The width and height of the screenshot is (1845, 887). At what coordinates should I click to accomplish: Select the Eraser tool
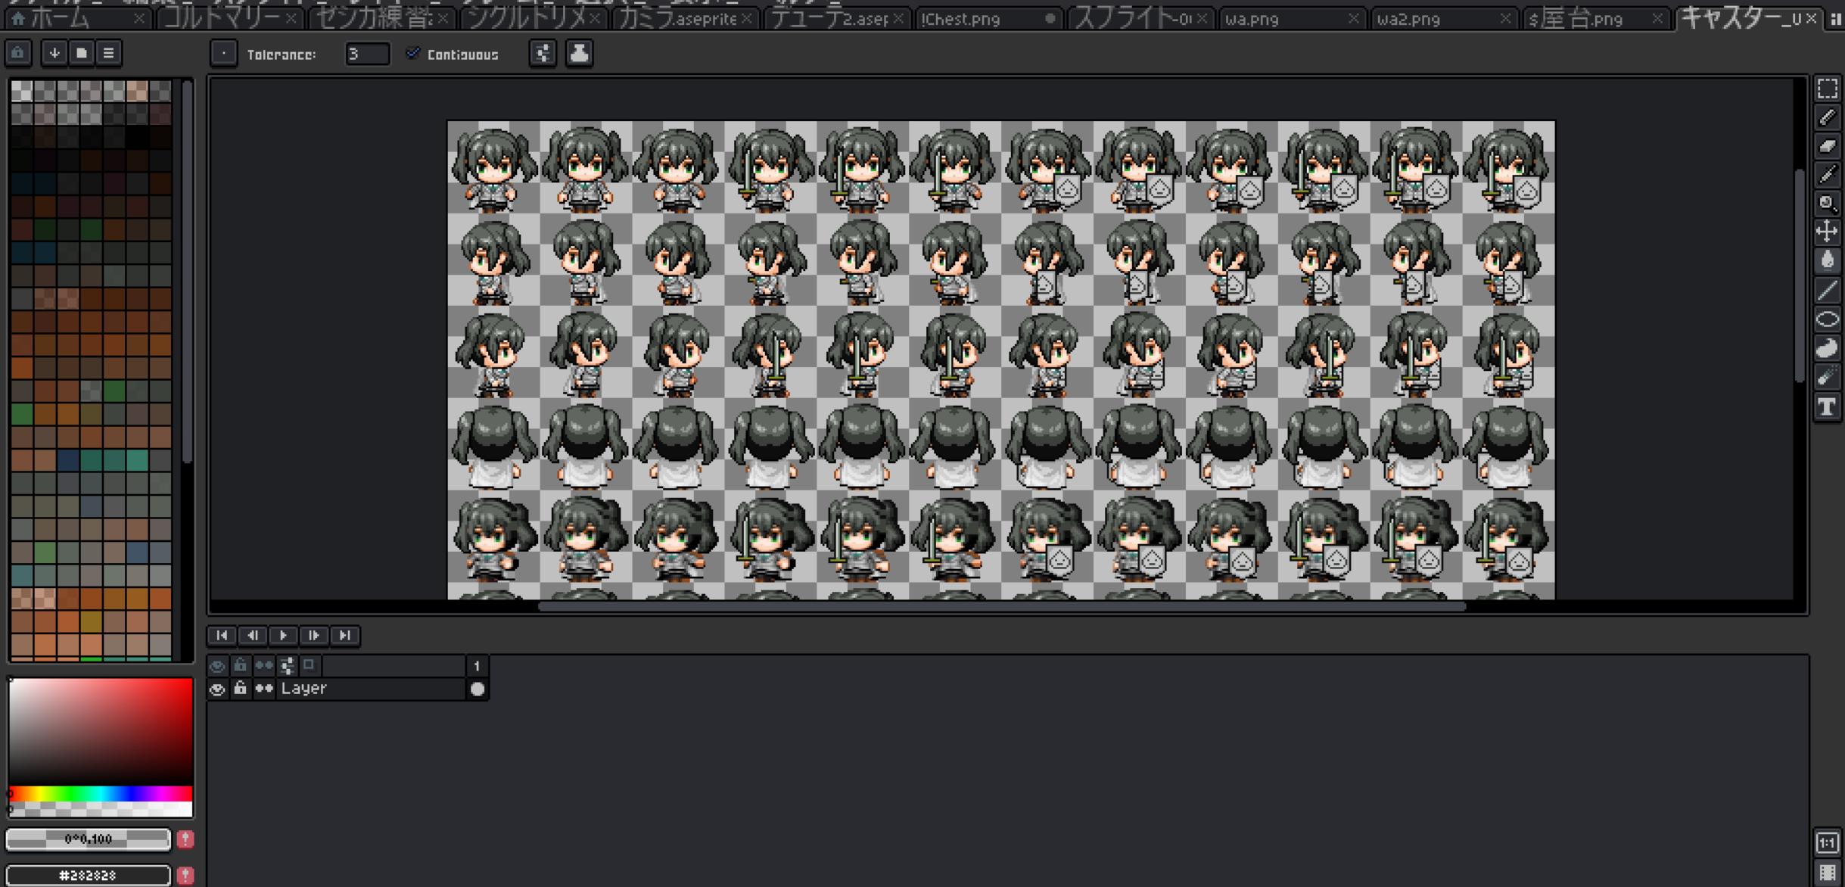(1827, 146)
